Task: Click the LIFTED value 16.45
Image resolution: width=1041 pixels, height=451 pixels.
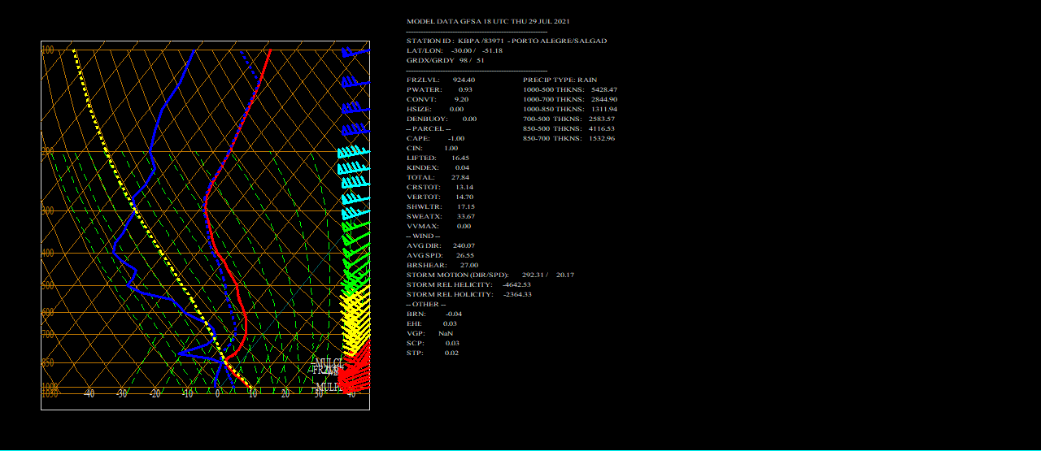Action: (460, 158)
